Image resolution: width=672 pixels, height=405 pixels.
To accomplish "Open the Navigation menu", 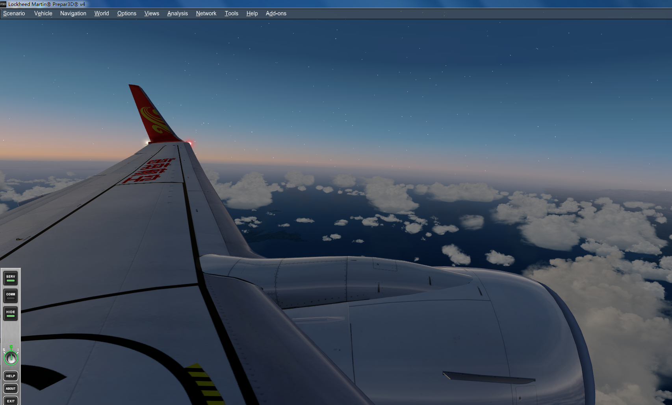I will pyautogui.click(x=73, y=13).
